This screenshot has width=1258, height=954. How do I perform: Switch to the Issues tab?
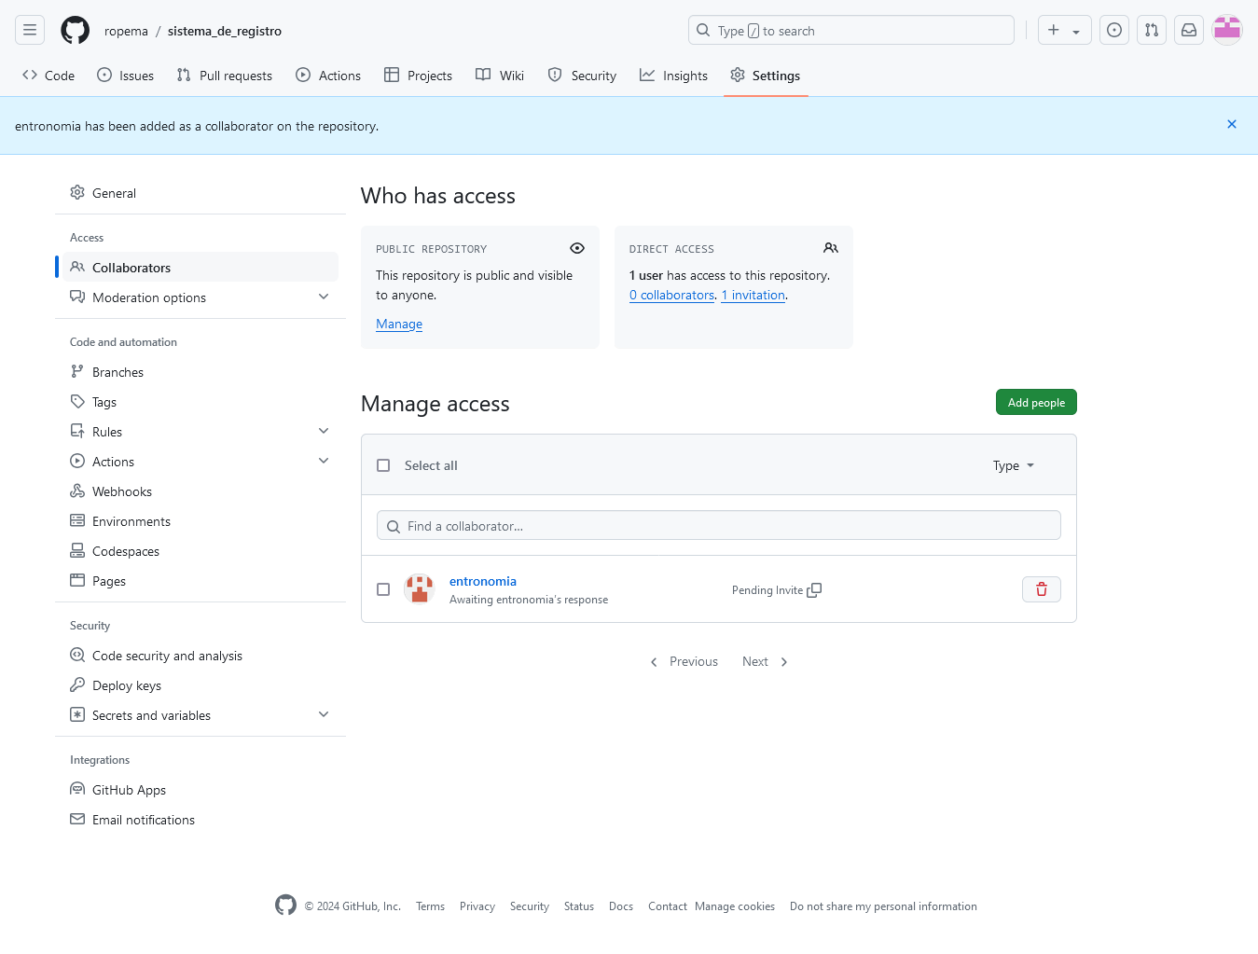pos(126,76)
